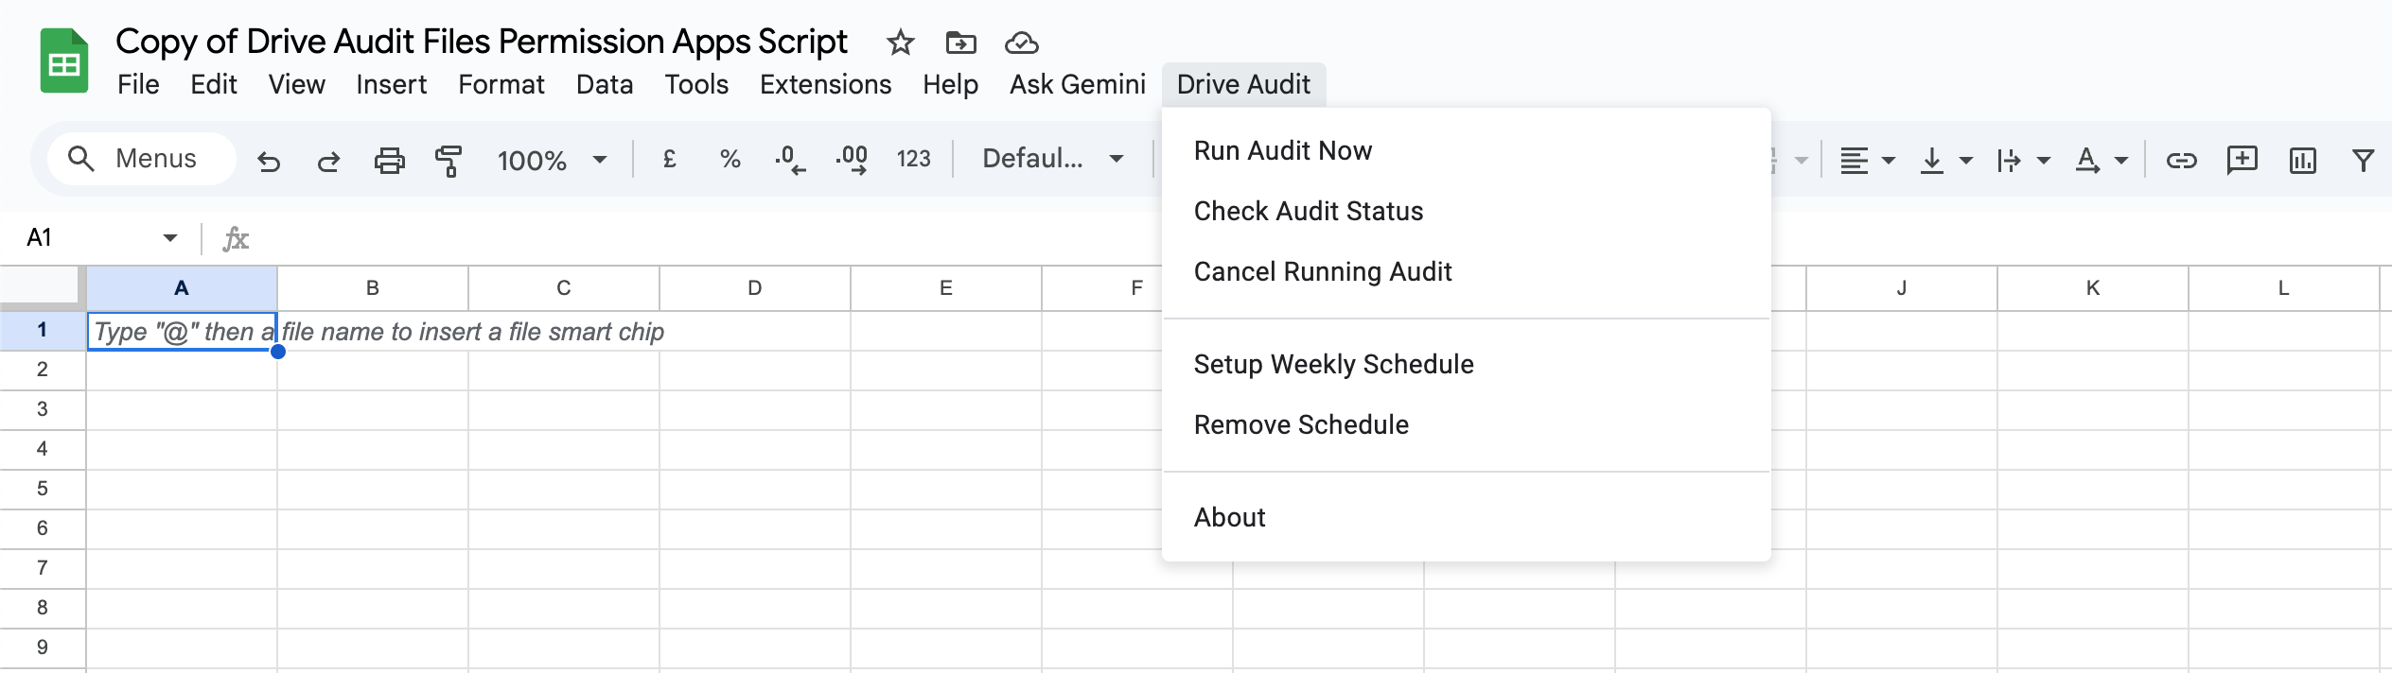Format as percent
Screen dimensions: 2392x673
[x=730, y=159]
